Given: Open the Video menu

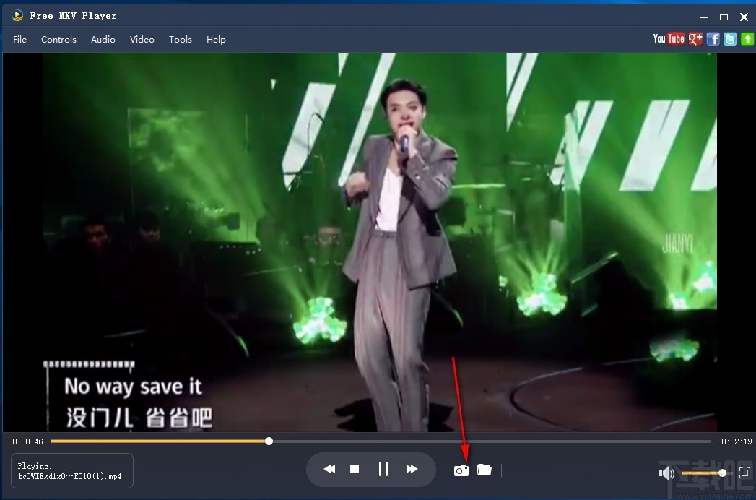Looking at the screenshot, I should tap(142, 40).
